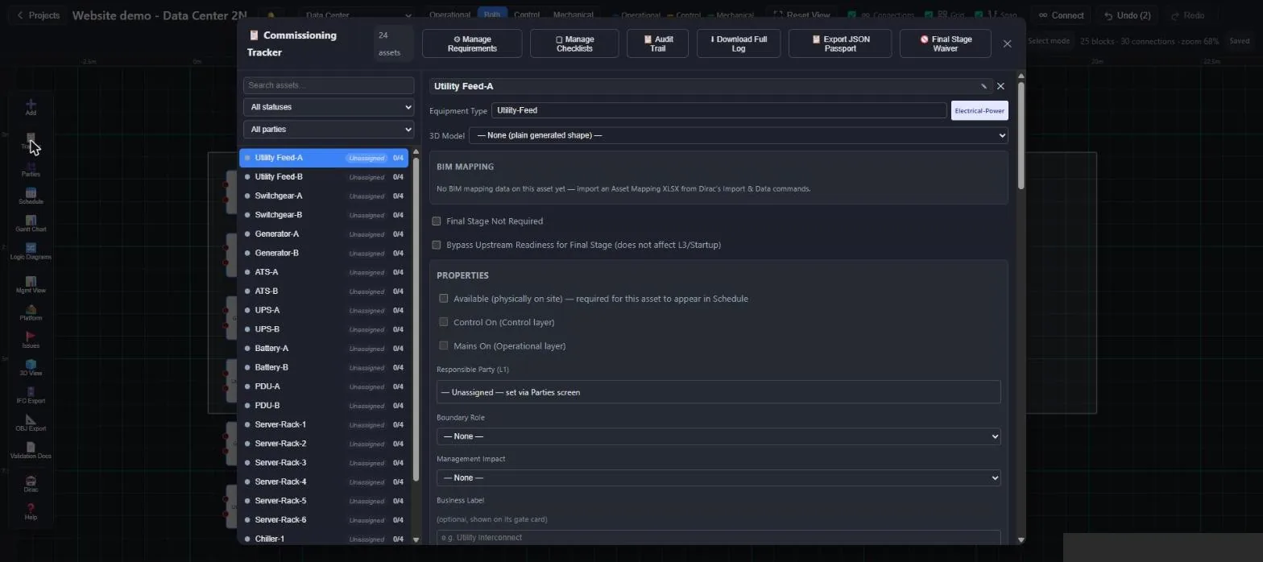Click the asset list scrollbar thumb
The image size is (1263, 562).
[416, 319]
